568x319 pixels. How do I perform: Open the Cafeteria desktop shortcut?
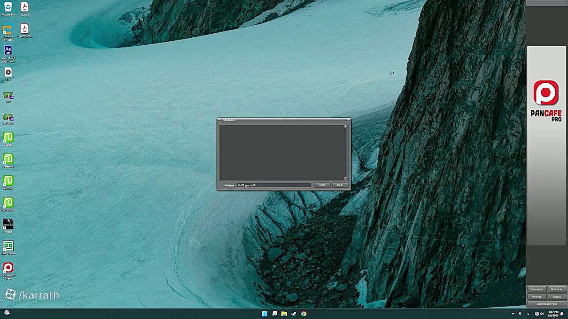8,161
